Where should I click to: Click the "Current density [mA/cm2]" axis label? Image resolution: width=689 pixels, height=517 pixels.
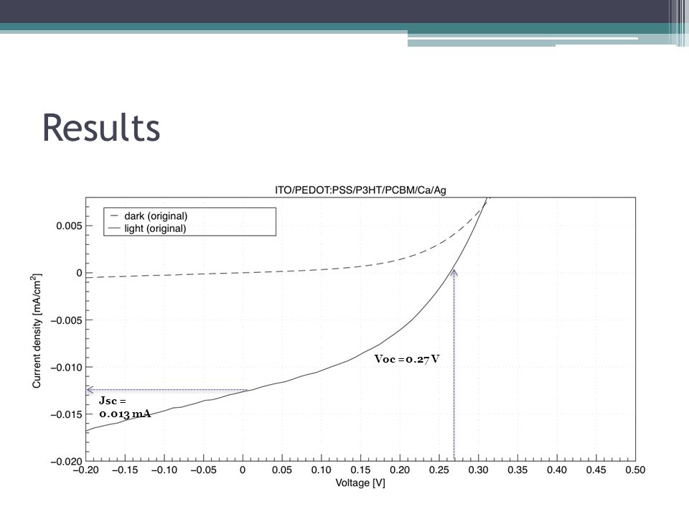tap(36, 331)
